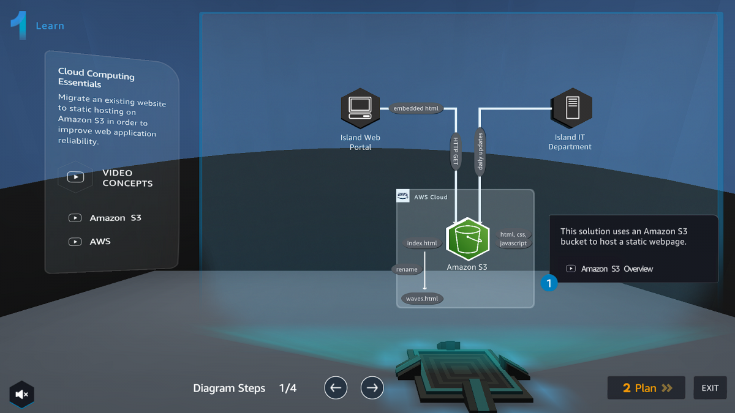
Task: Open the Learn section header
Action: [37, 26]
